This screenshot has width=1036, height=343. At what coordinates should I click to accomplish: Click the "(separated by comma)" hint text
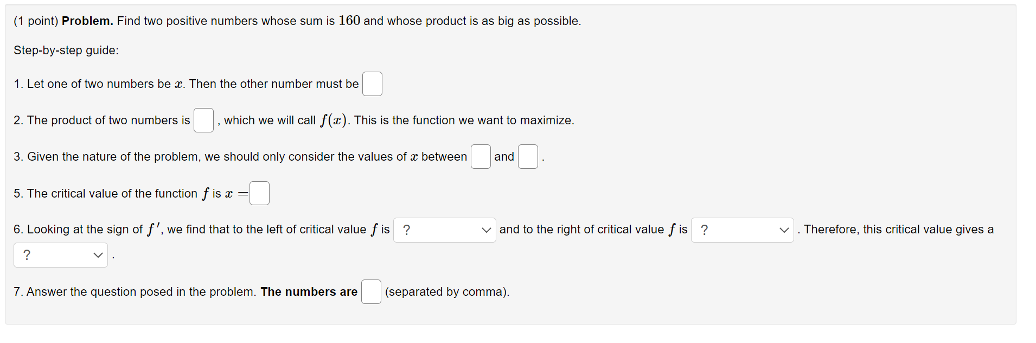pyautogui.click(x=447, y=292)
